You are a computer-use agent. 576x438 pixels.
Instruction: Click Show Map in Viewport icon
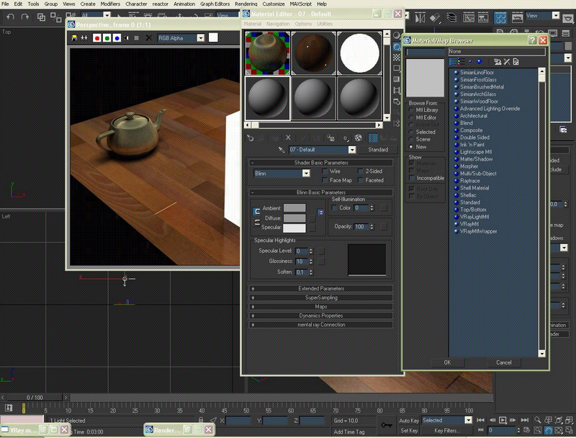(x=358, y=138)
